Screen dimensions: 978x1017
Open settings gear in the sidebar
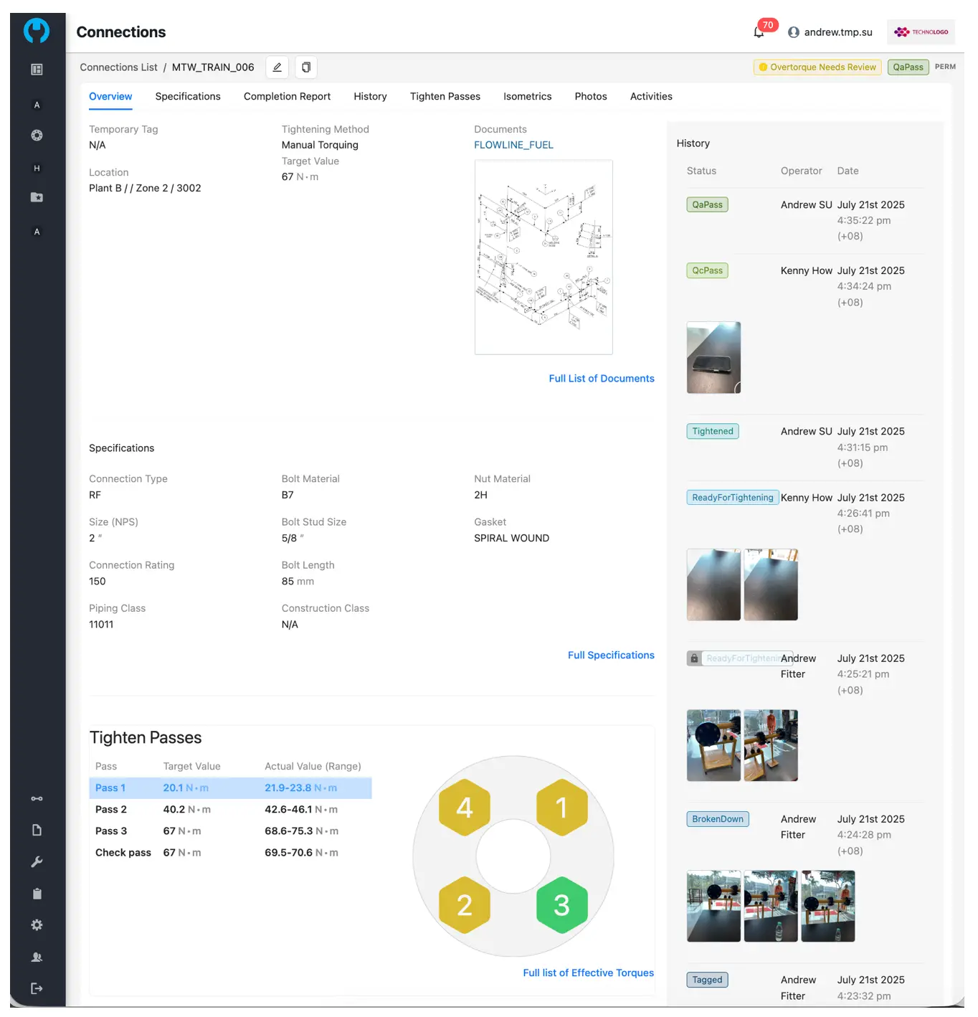[37, 925]
